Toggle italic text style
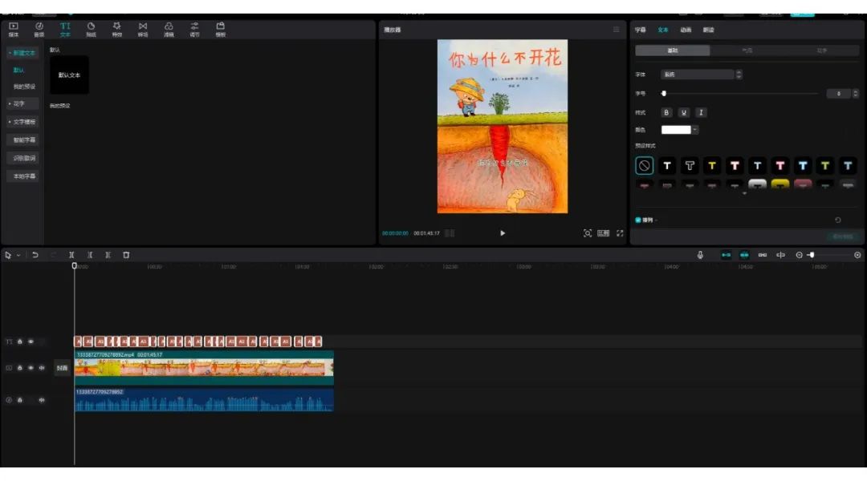This screenshot has height=481, width=867. tap(701, 113)
